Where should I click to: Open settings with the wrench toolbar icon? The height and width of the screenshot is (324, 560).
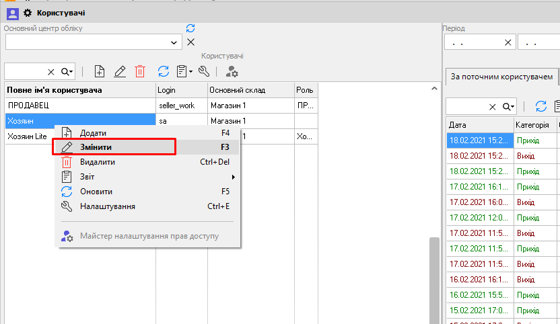coord(204,71)
